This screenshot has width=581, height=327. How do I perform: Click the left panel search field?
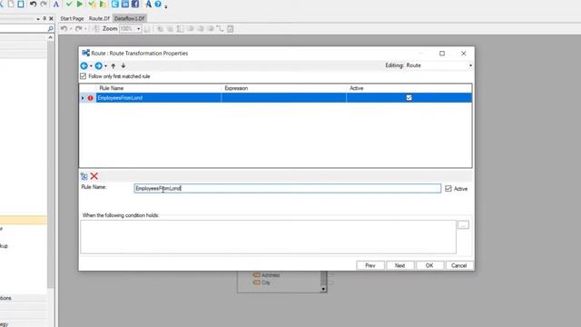pyautogui.click(x=24, y=28)
